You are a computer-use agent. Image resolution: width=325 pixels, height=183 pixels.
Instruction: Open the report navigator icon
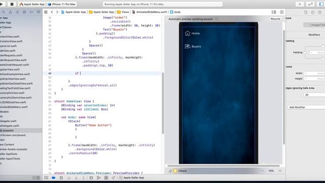tap(39, 12)
